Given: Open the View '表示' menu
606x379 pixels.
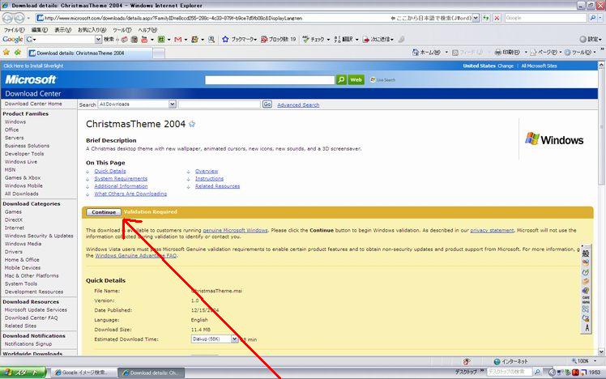Looking at the screenshot, I should [62, 30].
